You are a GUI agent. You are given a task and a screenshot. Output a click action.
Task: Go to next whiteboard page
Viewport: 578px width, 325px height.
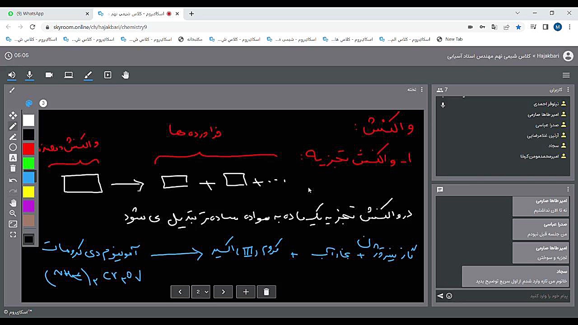tap(223, 292)
